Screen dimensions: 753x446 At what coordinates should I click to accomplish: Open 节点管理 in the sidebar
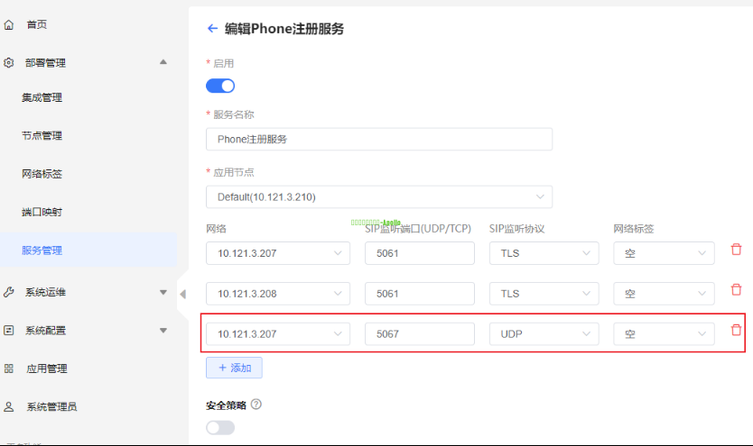pos(42,136)
